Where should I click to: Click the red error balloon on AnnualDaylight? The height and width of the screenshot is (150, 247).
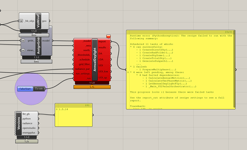coord(108,36)
